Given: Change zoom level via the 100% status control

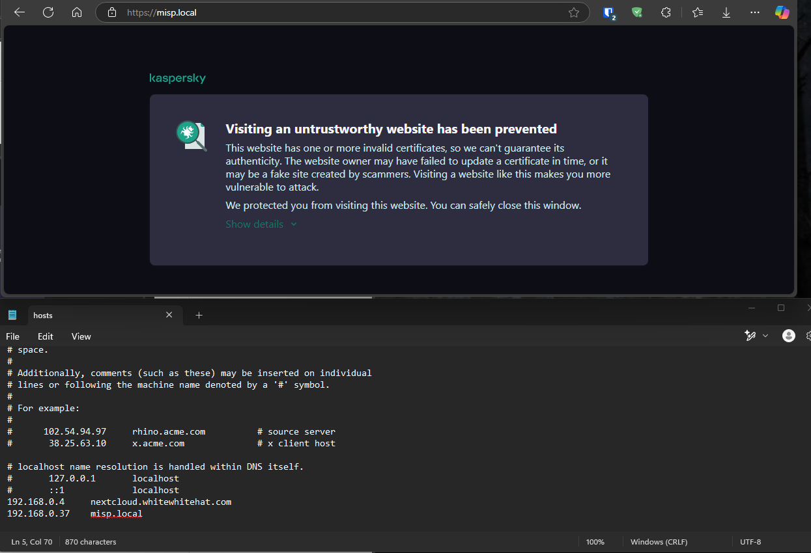Looking at the screenshot, I should click(x=595, y=541).
